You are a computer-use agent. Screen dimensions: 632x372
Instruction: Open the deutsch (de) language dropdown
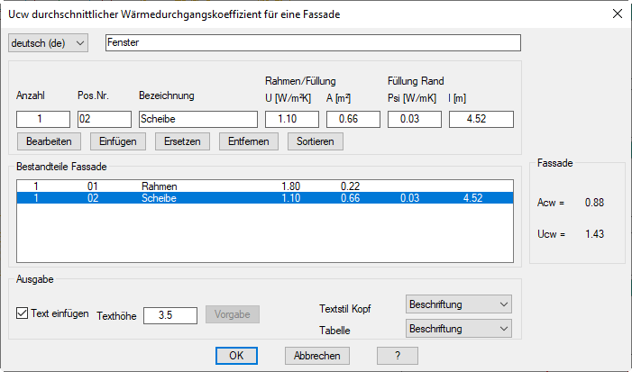[x=49, y=43]
